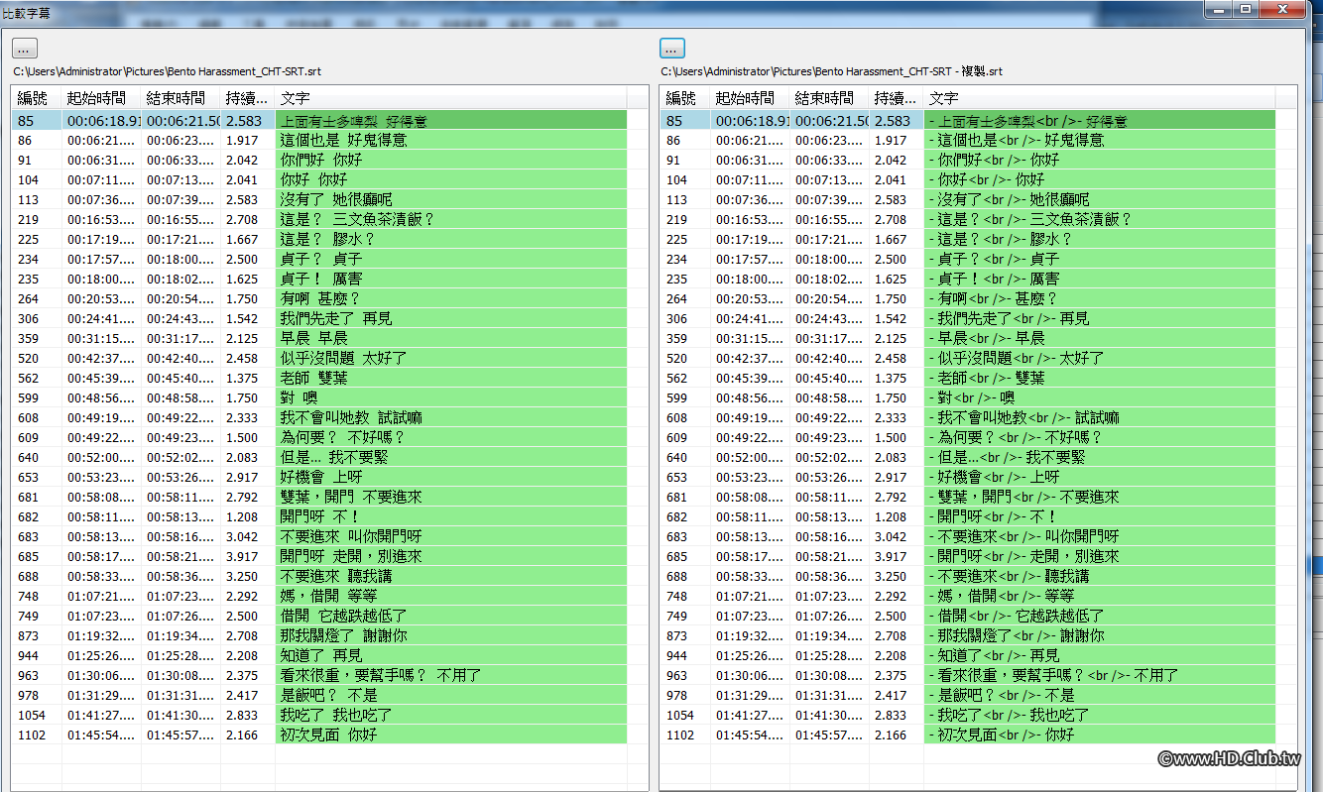Select right list text - 媽，借開<br />- 等等

coord(1002,596)
